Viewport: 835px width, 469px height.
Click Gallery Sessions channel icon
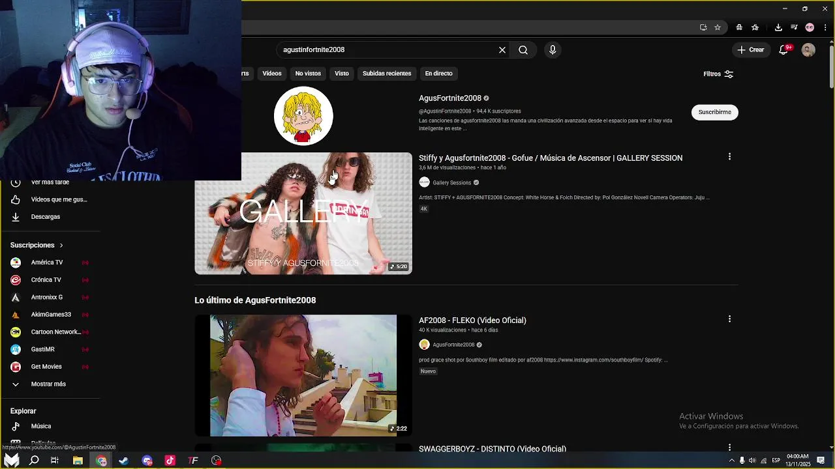click(424, 182)
